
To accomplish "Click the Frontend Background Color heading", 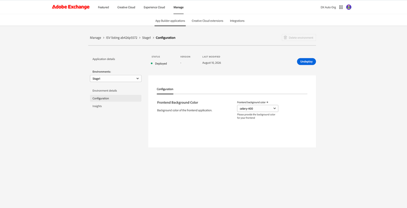I will (177, 103).
